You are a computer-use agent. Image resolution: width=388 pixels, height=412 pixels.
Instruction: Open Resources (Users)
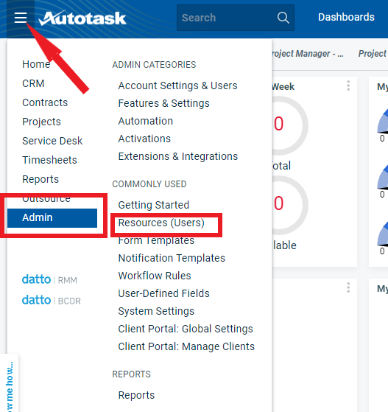pos(161,223)
